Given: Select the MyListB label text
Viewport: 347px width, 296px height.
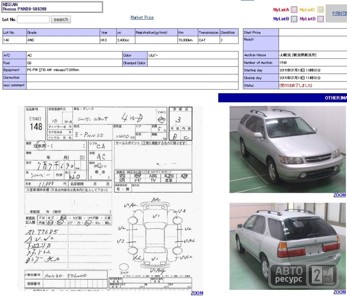Looking at the screenshot, I should pos(281,19).
